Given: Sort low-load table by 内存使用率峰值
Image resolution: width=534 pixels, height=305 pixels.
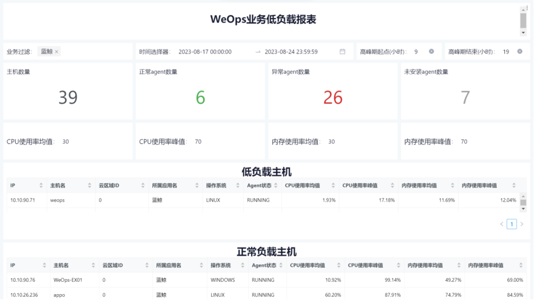Looking at the screenshot, I should tap(514, 185).
